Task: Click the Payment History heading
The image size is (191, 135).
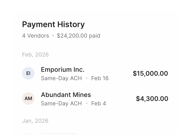Action: tap(53, 24)
